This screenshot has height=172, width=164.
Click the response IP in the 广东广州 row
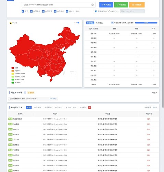tap(55, 140)
